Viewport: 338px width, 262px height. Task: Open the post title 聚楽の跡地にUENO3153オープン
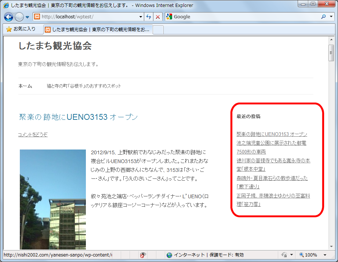coord(78,117)
